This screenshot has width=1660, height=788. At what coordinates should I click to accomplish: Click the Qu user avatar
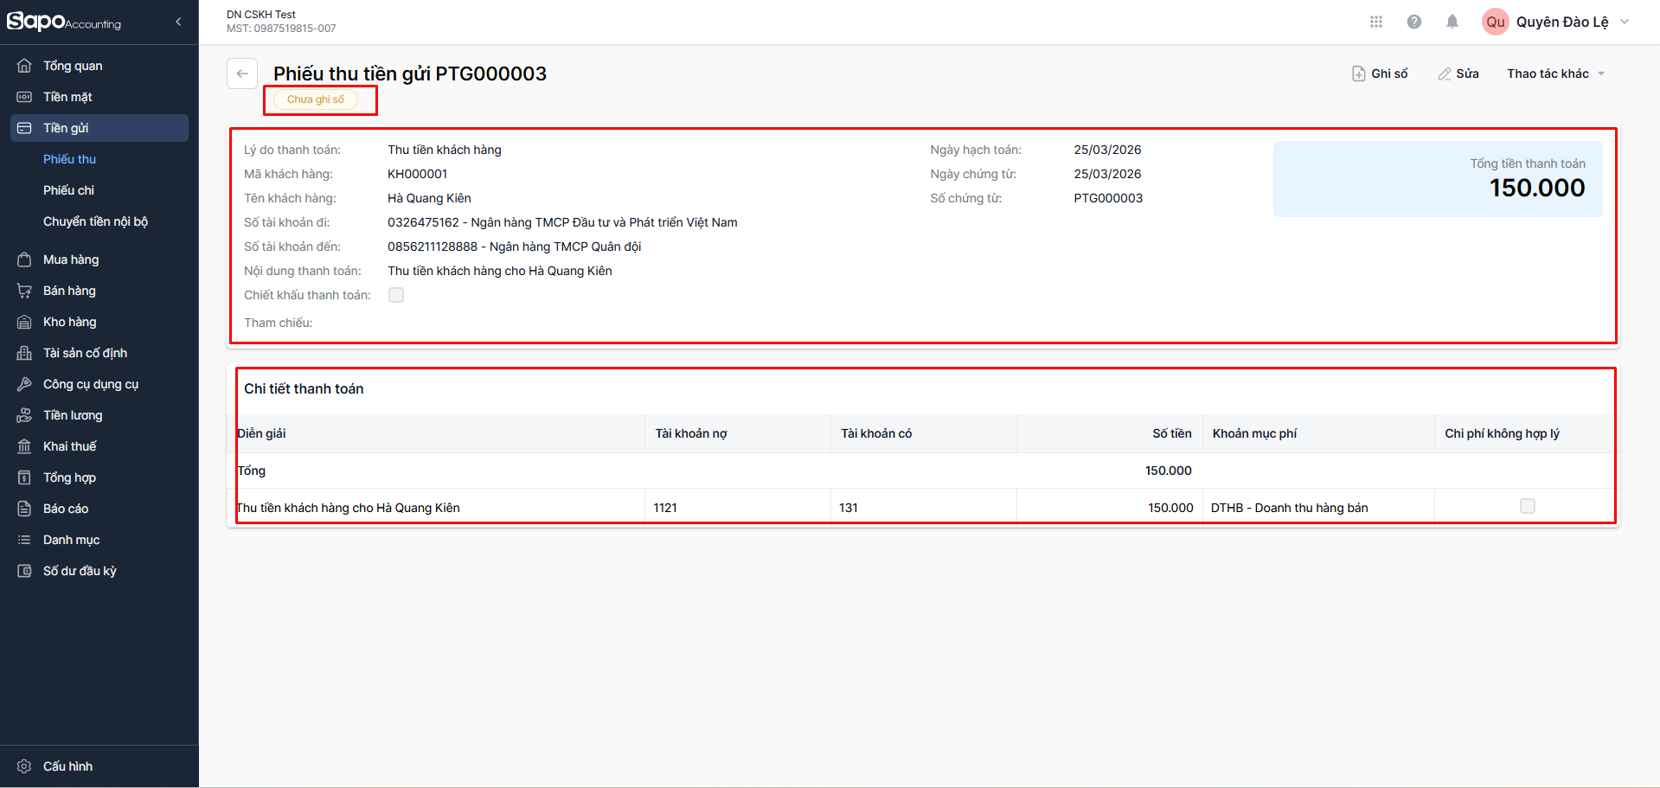(1496, 22)
